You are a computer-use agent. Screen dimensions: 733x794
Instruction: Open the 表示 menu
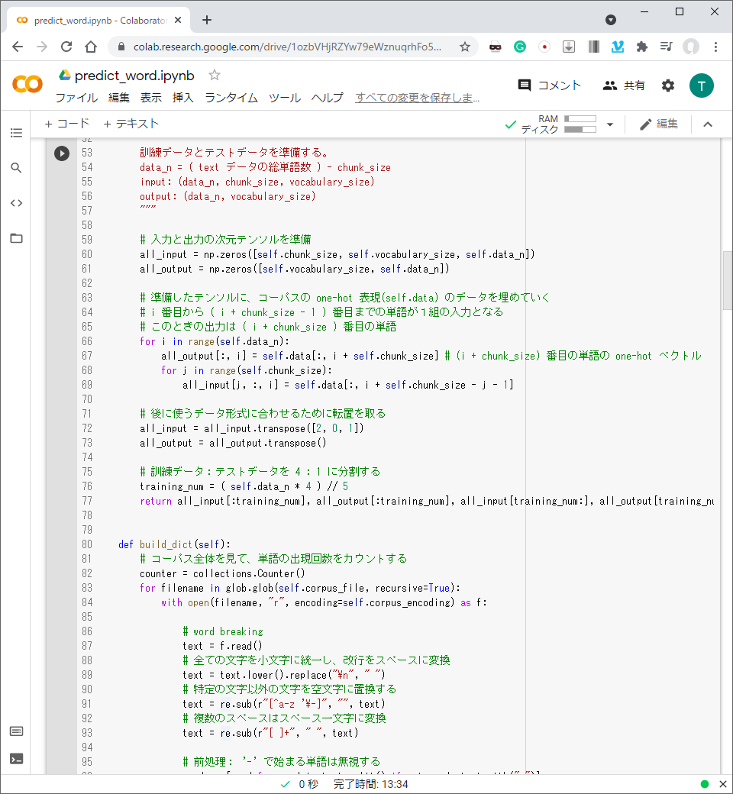click(151, 98)
